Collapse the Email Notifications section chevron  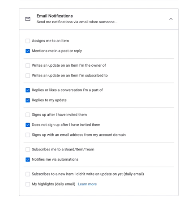[x=171, y=19]
